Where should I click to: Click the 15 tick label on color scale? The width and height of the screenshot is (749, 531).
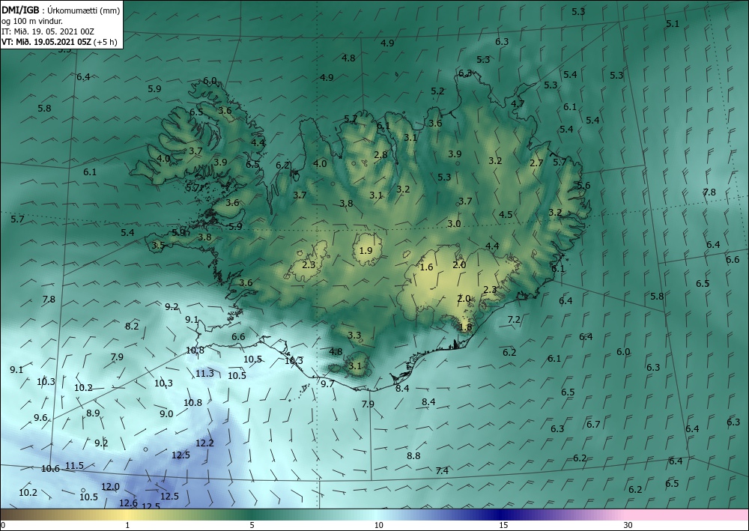coord(503,525)
